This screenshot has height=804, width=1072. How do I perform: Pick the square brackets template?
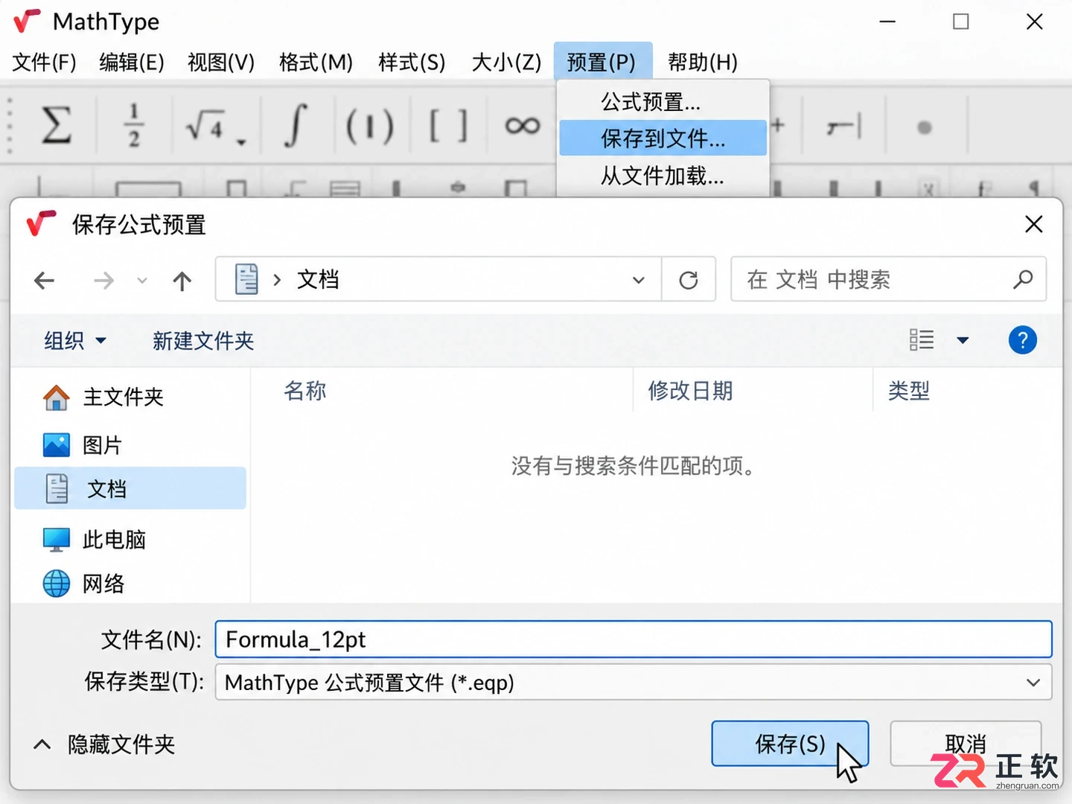click(449, 125)
